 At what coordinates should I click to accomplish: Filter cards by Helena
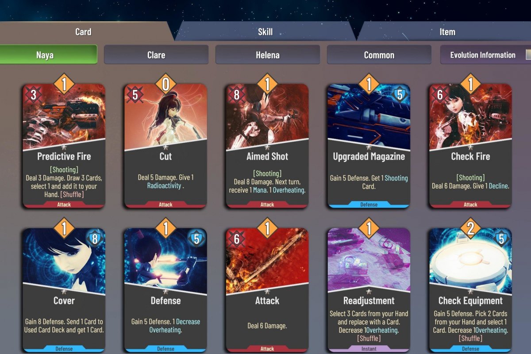click(x=268, y=55)
